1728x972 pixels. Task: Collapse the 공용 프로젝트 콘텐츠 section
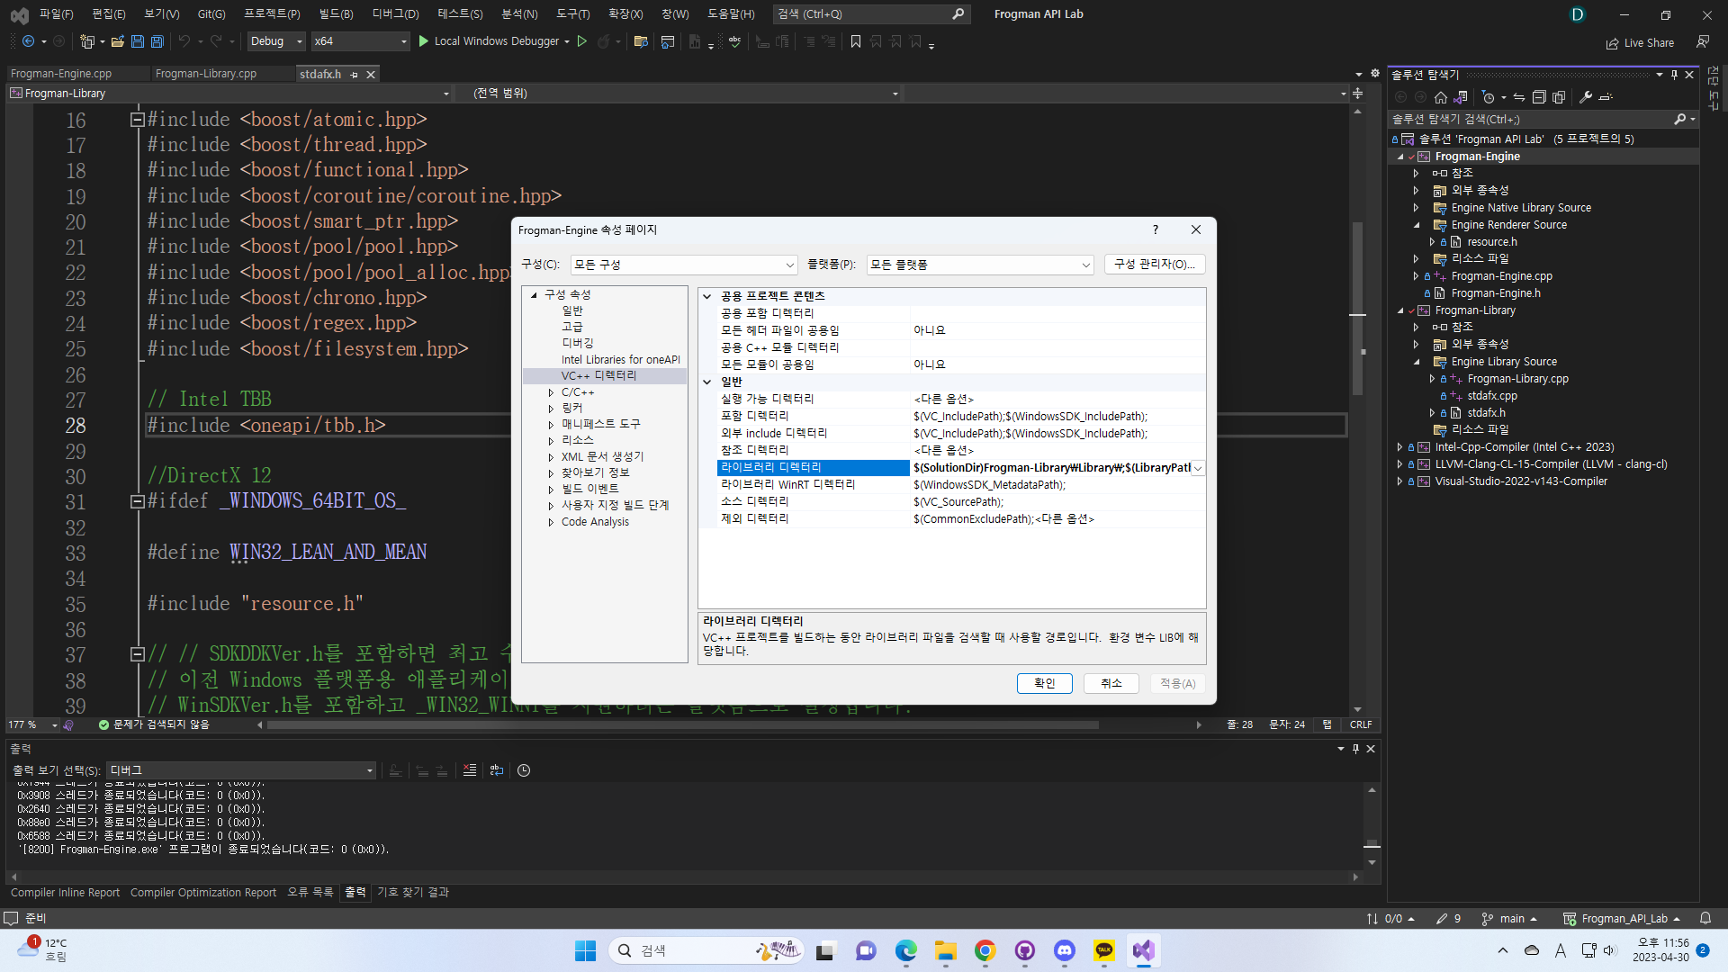point(707,296)
